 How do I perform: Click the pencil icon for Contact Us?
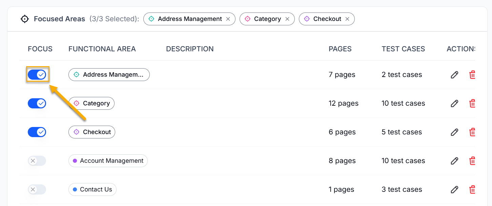[x=454, y=189]
